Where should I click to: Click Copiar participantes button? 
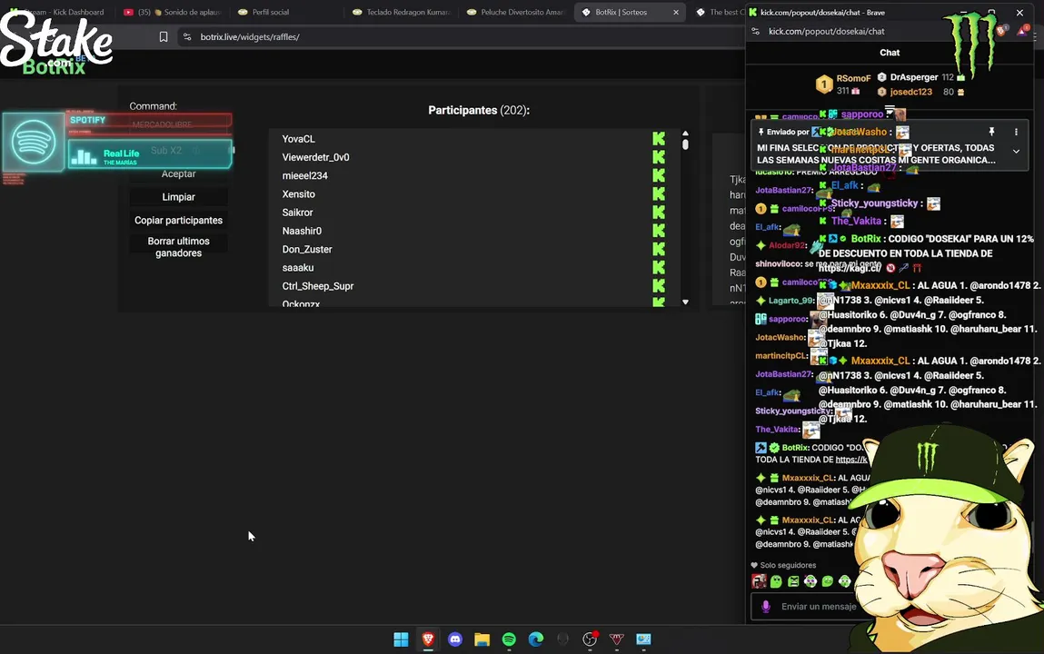click(x=178, y=220)
